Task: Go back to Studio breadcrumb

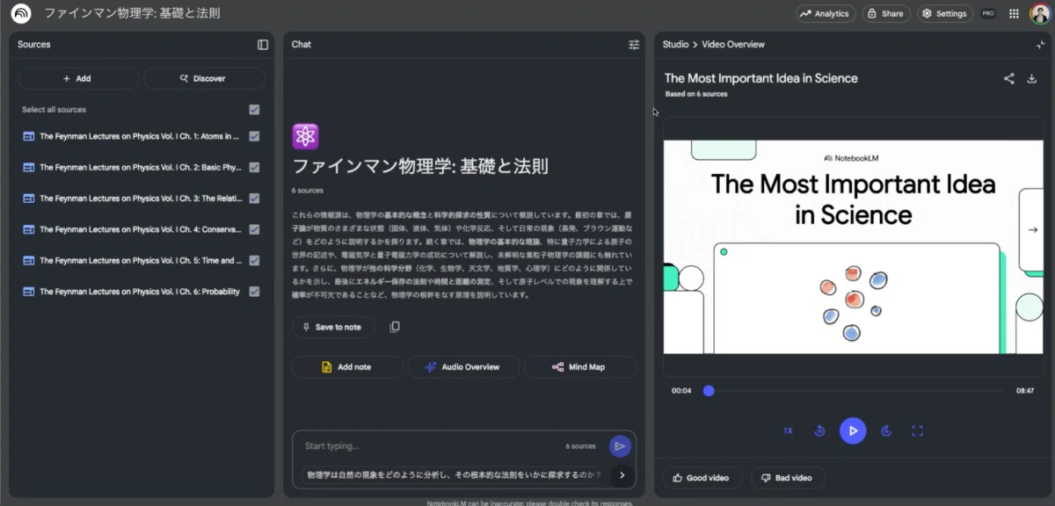Action: tap(675, 45)
